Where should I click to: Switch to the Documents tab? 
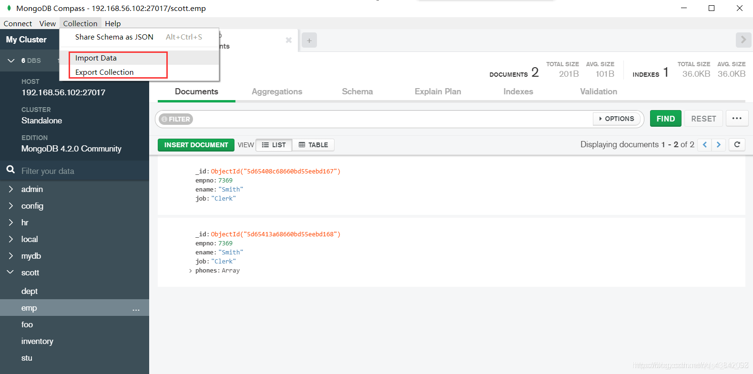pos(196,91)
